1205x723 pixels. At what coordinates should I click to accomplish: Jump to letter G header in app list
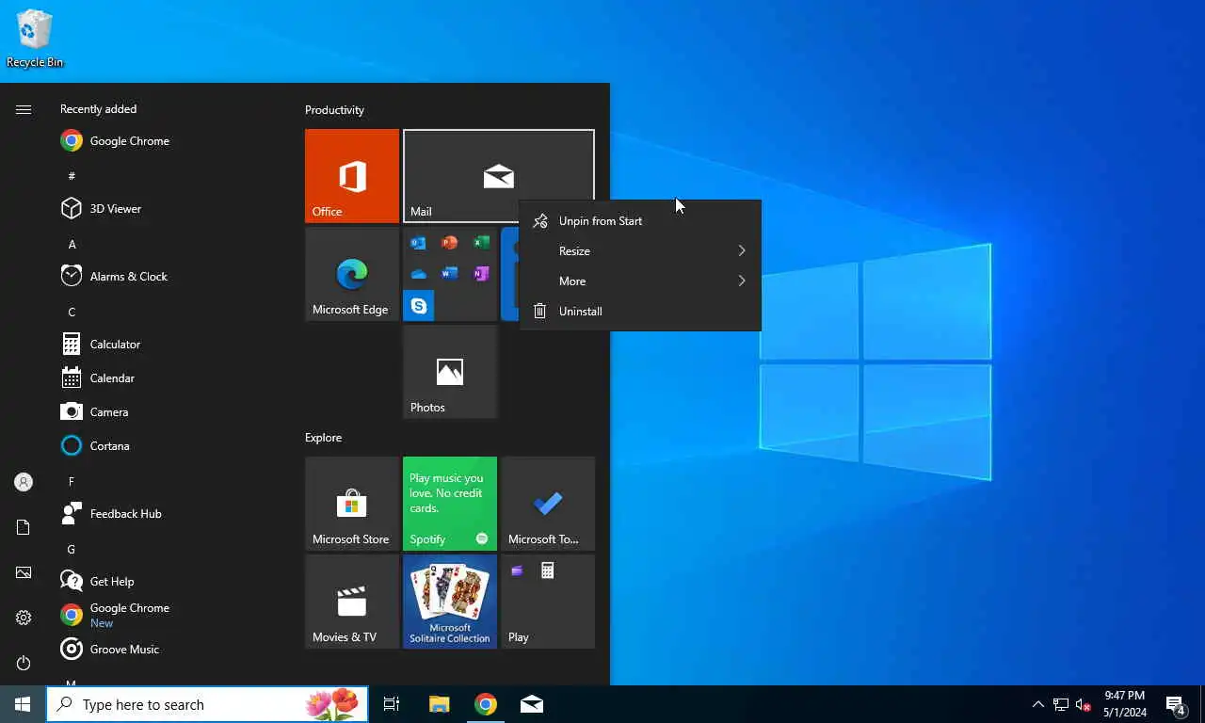(72, 549)
